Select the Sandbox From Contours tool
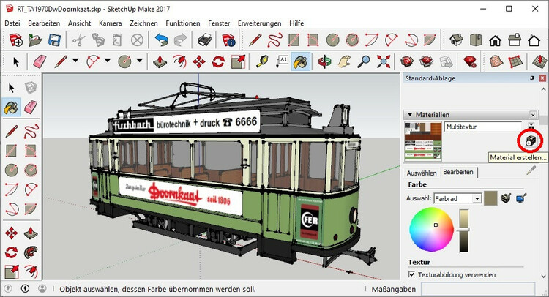Screen dimensions: 549x297 pos(496,61)
